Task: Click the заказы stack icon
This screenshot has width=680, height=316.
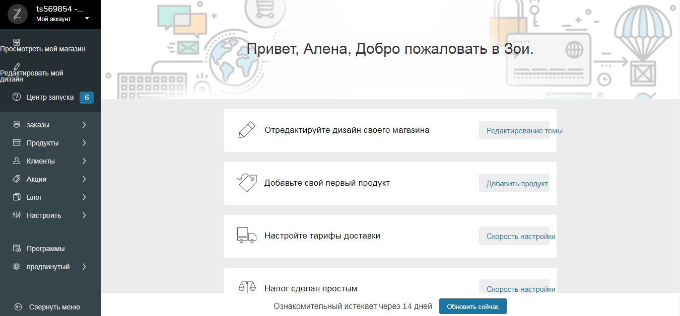Action: (x=17, y=125)
